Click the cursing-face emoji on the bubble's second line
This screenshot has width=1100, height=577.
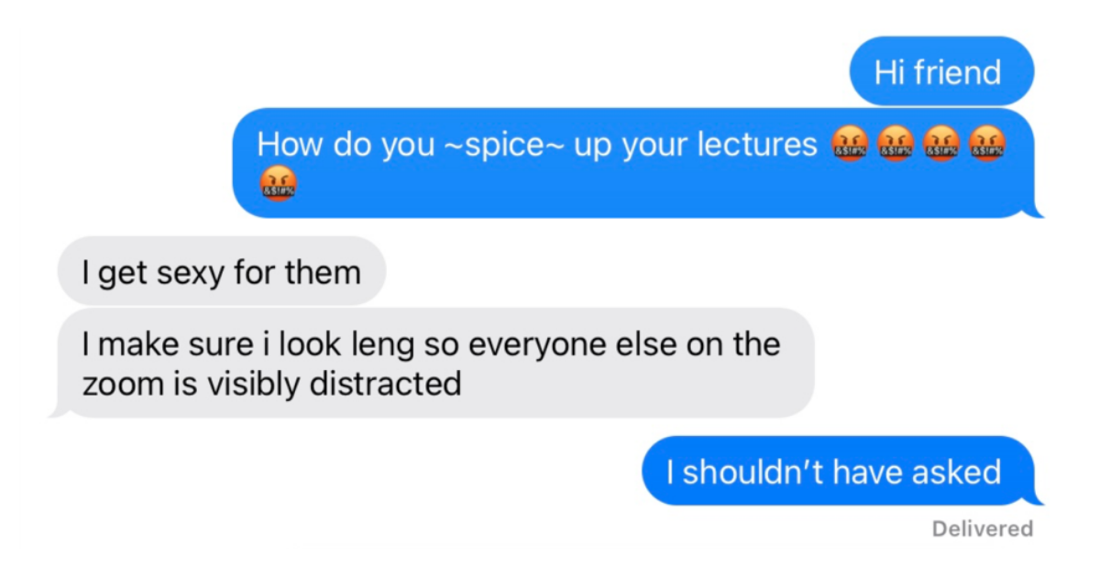(x=279, y=184)
